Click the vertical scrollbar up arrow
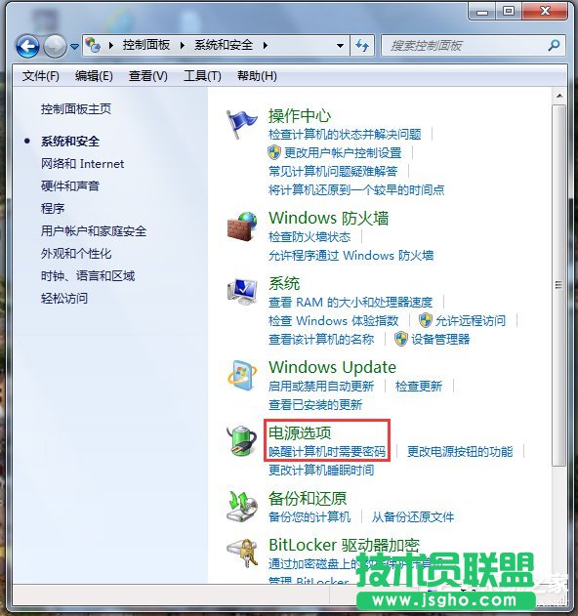 [559, 96]
